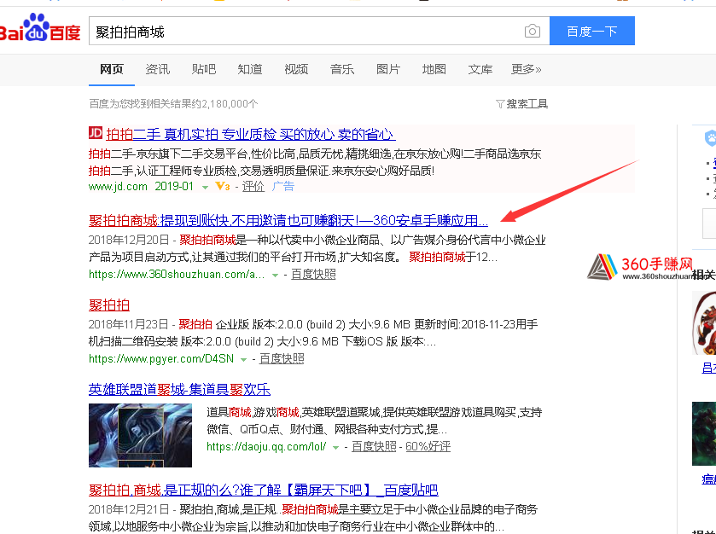Open the 贴吧 tab
716x534 pixels.
[204, 69]
